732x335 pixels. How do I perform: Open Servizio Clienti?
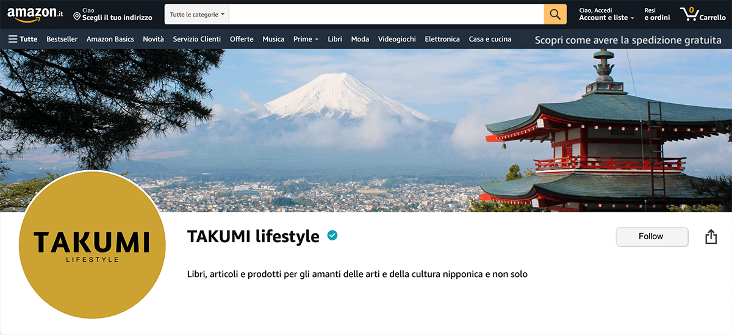tap(197, 39)
